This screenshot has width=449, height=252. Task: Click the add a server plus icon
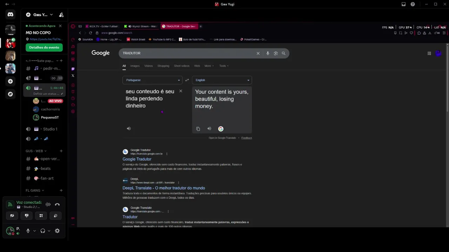click(10, 81)
